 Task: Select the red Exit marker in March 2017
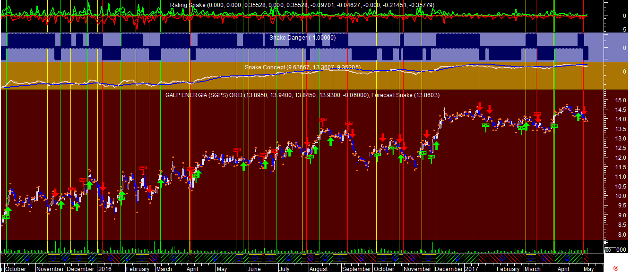point(537,114)
